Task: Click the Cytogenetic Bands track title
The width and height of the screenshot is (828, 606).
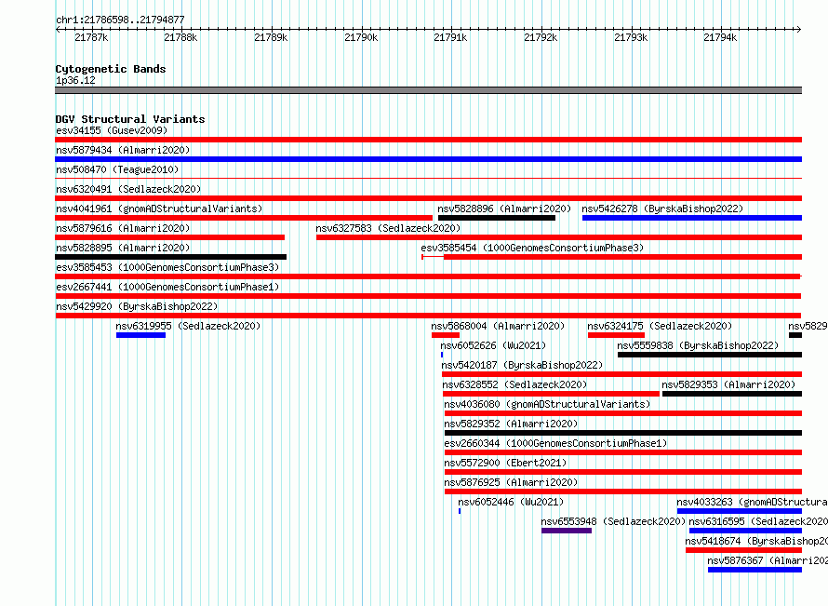Action: tap(111, 69)
